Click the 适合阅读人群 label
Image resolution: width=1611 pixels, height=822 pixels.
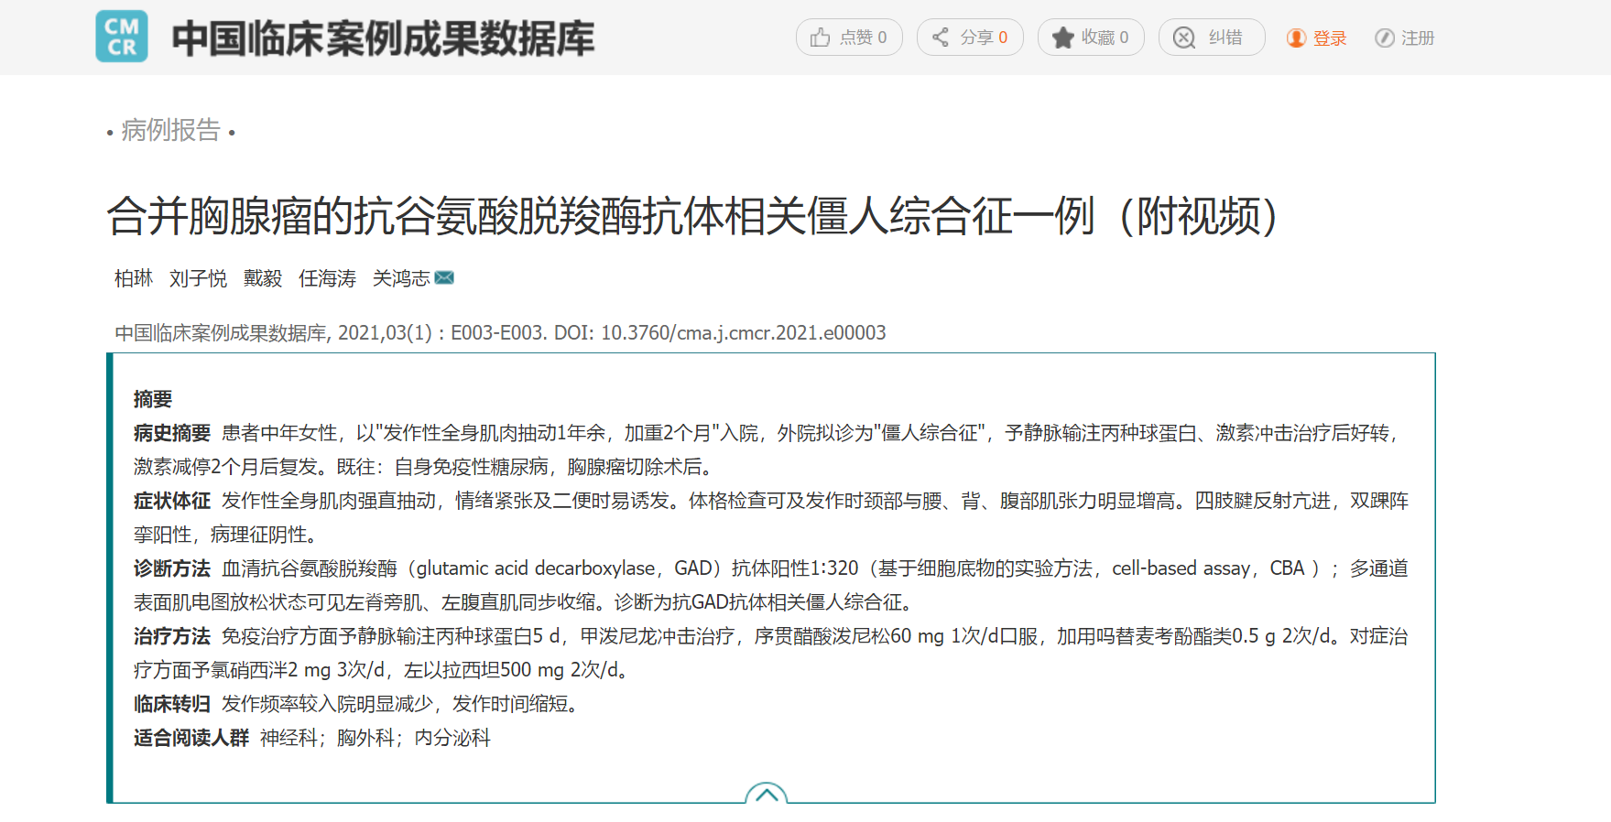coord(191,738)
